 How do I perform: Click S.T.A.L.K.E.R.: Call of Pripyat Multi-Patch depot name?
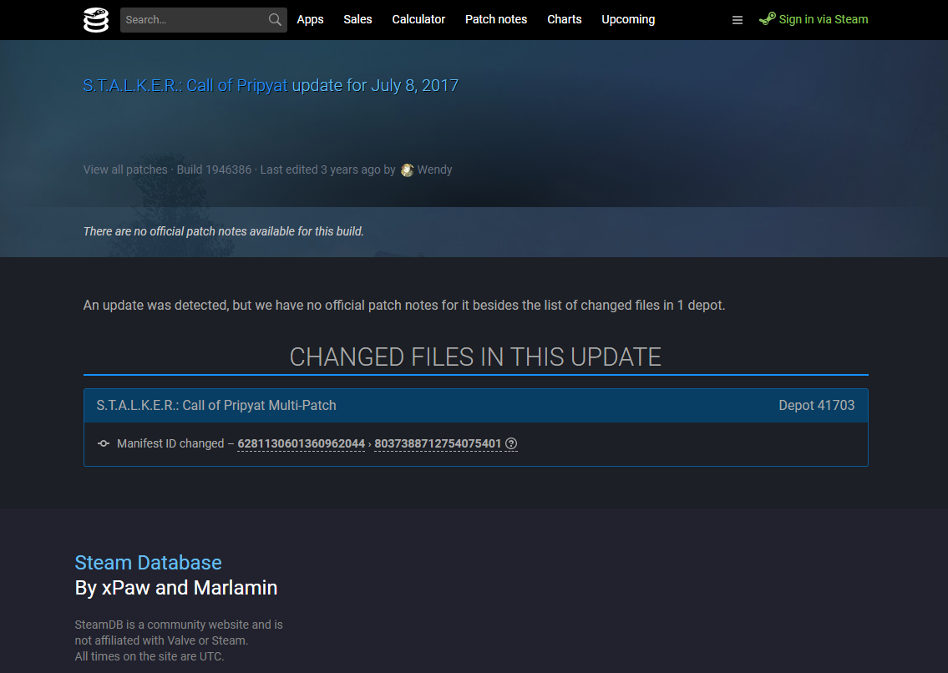coord(216,405)
